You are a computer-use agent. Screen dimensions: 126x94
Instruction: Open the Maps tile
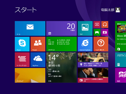click(x=120, y=75)
